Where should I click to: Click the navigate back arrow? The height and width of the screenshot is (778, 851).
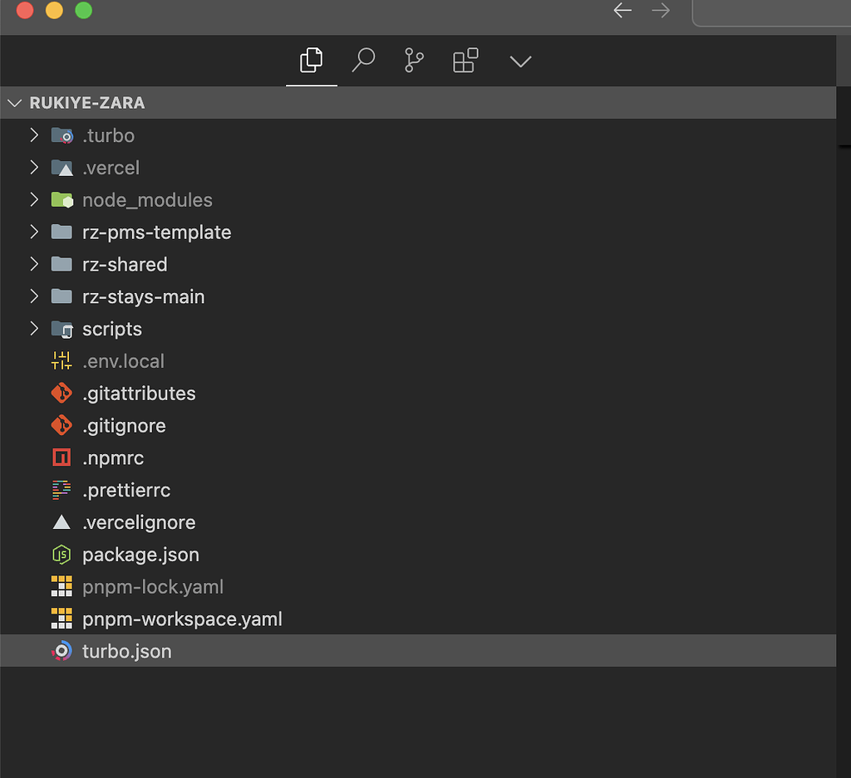622,11
